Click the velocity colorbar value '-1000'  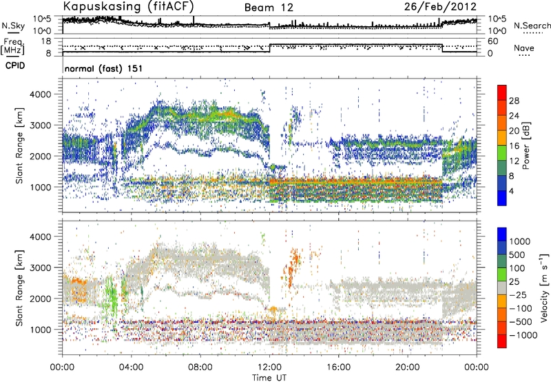point(523,335)
